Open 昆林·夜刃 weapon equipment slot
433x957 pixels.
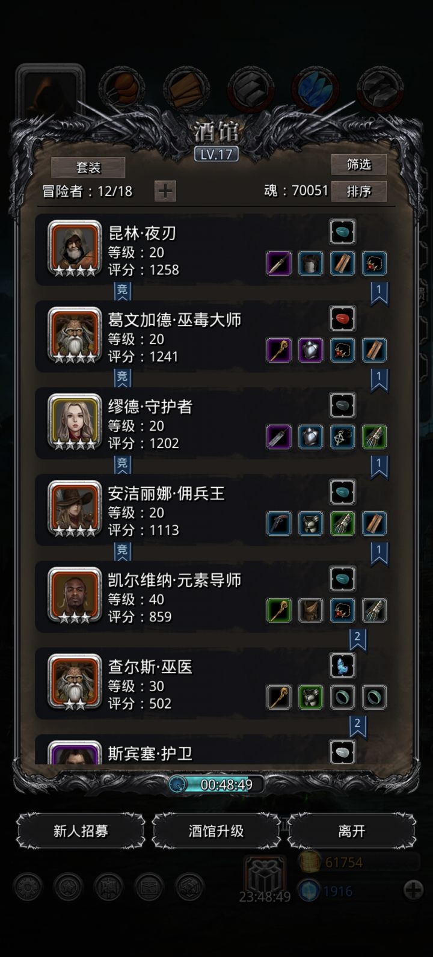coord(279,263)
